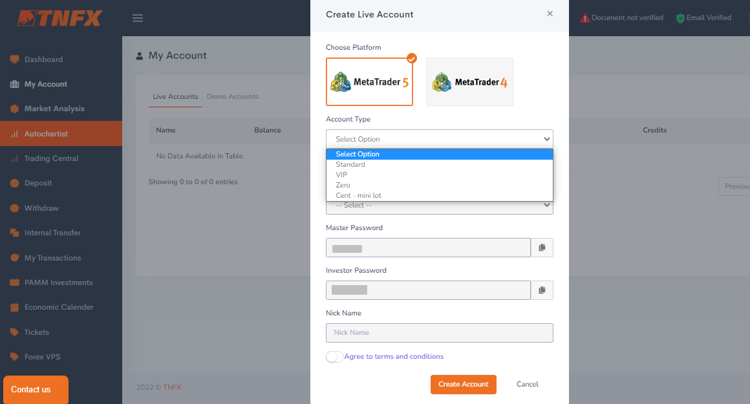The height and width of the screenshot is (404, 750).
Task: Click the Economic Calender icon
Action: (x=14, y=307)
